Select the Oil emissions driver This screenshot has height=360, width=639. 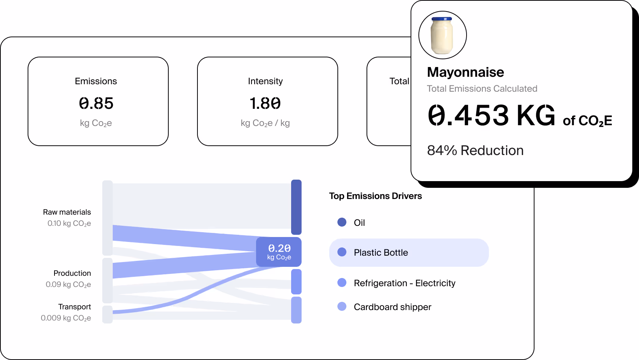[x=359, y=222]
